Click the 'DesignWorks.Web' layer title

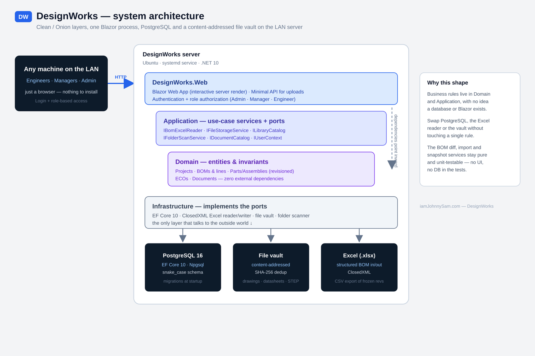tap(180, 82)
